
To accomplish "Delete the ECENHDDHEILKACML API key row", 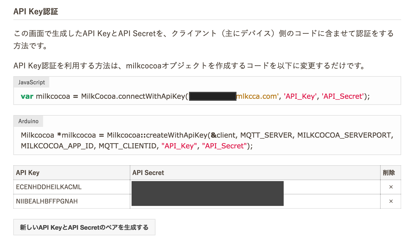I will tap(391, 187).
